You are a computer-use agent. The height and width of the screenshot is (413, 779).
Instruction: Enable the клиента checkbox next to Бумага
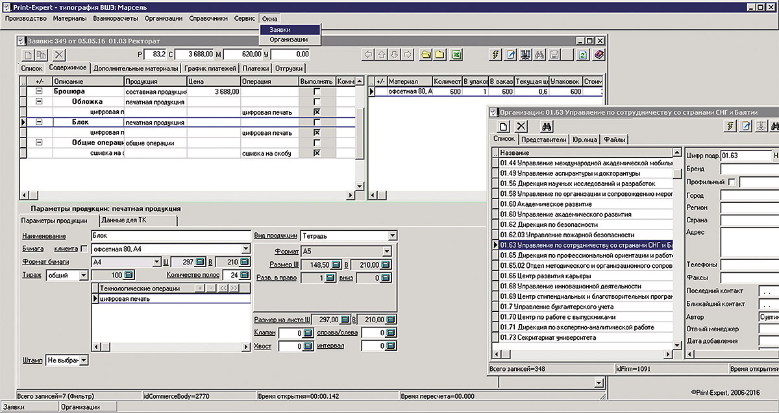pyautogui.click(x=83, y=249)
